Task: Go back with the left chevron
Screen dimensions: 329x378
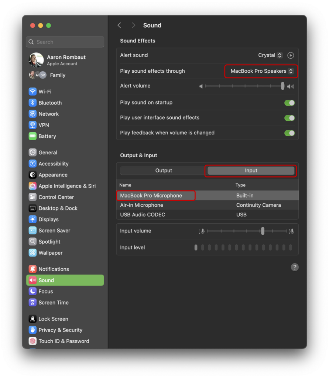Action: (x=119, y=25)
